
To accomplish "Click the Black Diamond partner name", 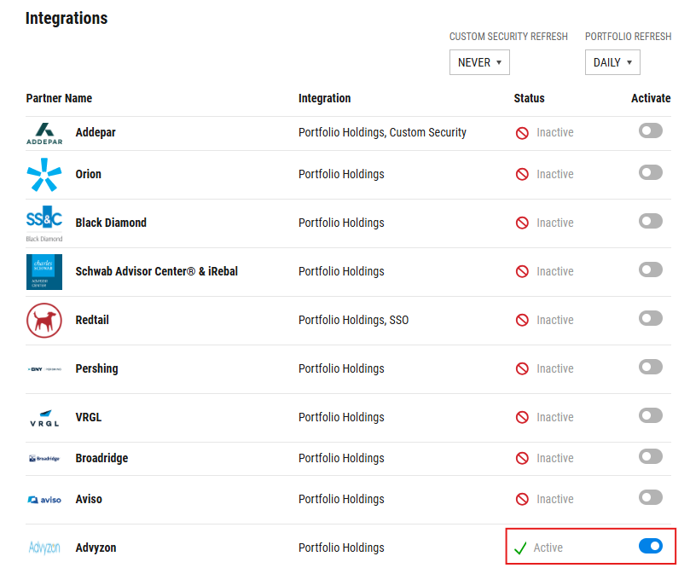I will coord(111,223).
